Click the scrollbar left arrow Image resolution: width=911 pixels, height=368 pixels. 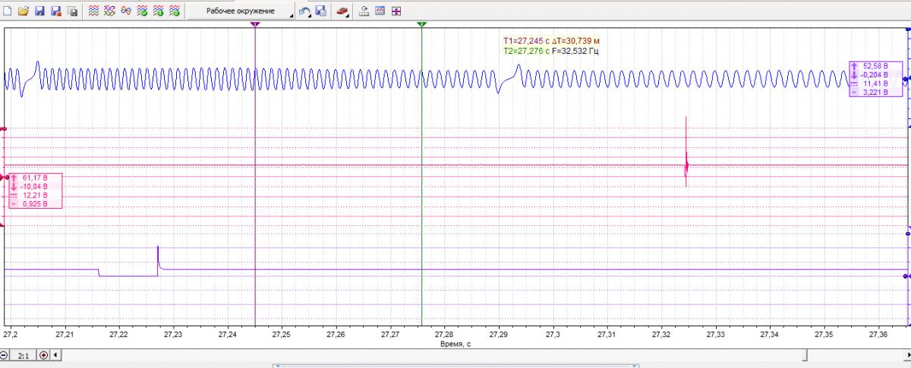(x=55, y=355)
